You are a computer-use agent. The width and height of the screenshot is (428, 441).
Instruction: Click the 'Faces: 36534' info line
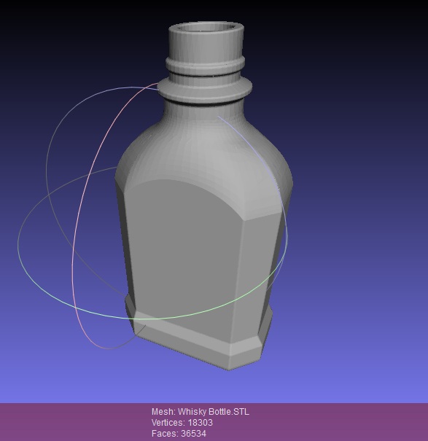coord(179,433)
